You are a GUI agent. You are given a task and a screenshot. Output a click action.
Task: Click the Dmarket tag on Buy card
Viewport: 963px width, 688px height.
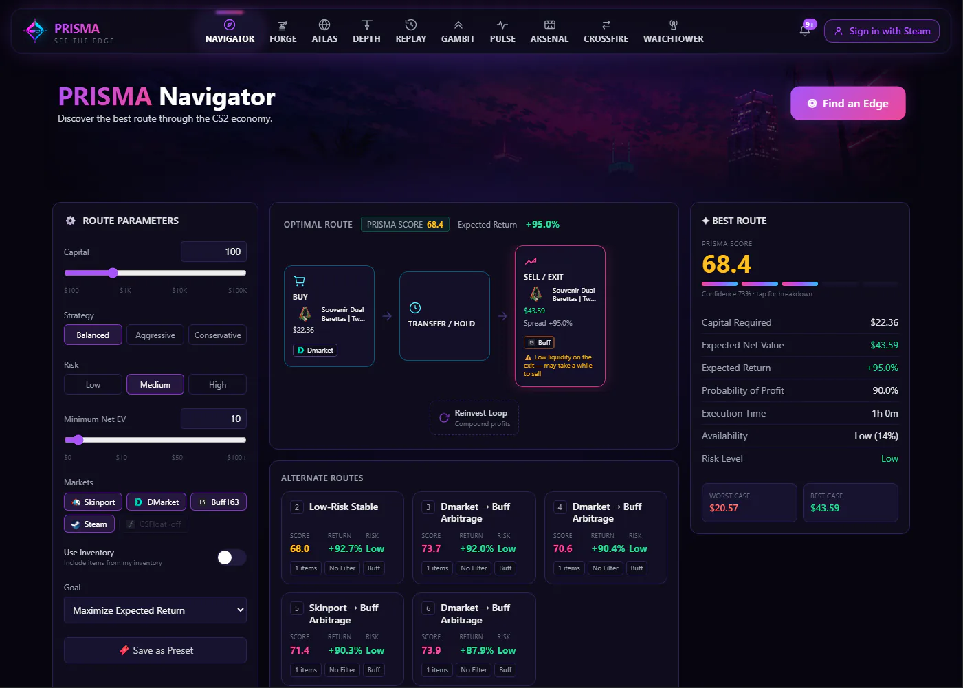[x=316, y=351]
